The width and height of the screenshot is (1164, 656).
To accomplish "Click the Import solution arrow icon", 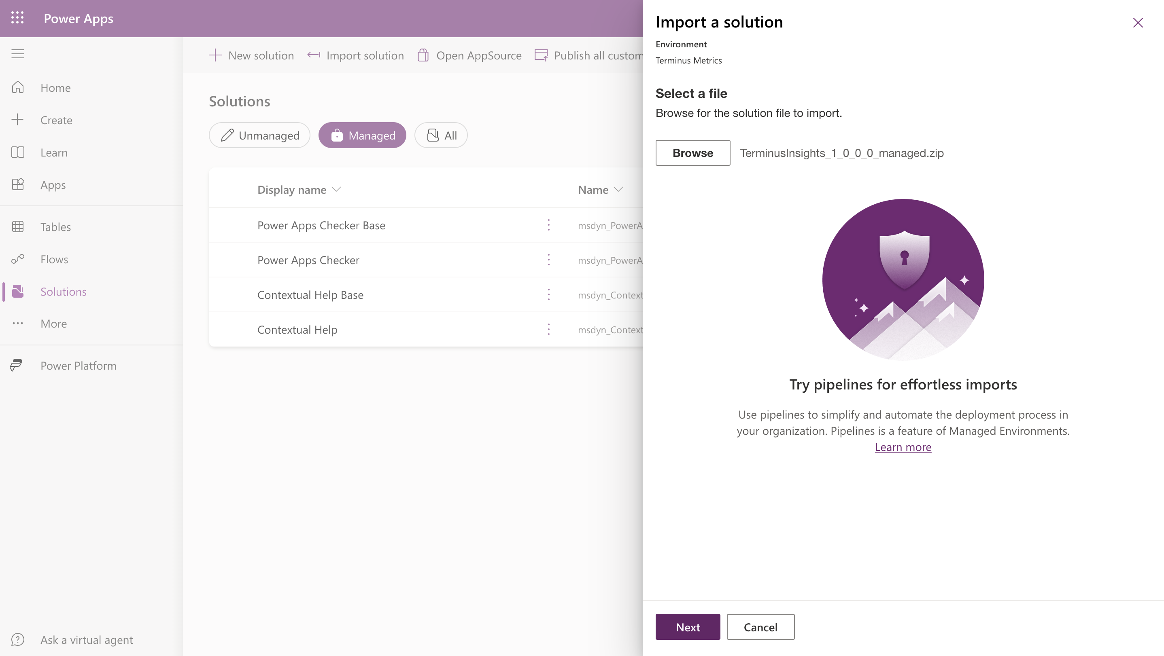I will coord(314,55).
